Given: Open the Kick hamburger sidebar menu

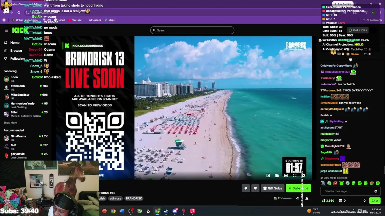Looking at the screenshot, I should click(x=6, y=30).
